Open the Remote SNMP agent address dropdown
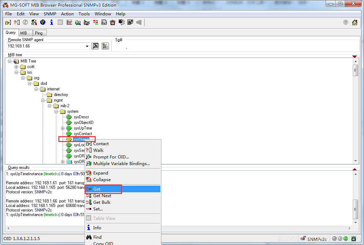The height and width of the screenshot is (245, 364). point(87,46)
